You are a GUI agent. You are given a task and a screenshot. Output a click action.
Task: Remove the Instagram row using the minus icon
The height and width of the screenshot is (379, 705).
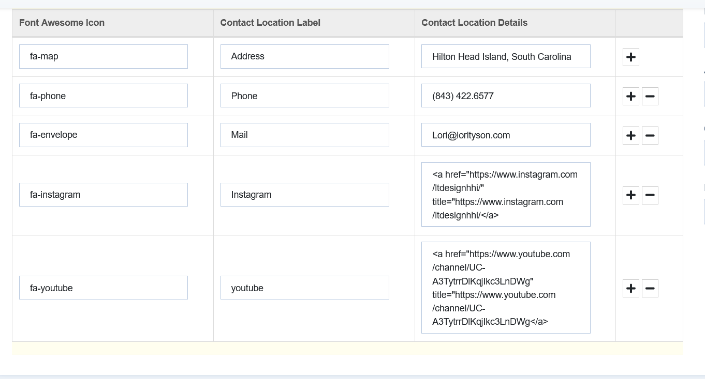pyautogui.click(x=650, y=195)
